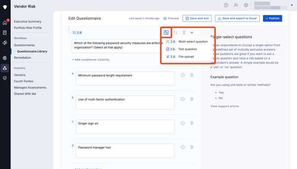Open Fourth Parties in the sidebar

(23, 81)
